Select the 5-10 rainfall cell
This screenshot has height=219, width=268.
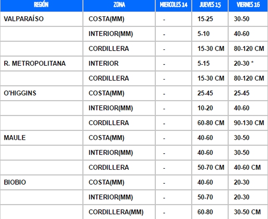204,34
